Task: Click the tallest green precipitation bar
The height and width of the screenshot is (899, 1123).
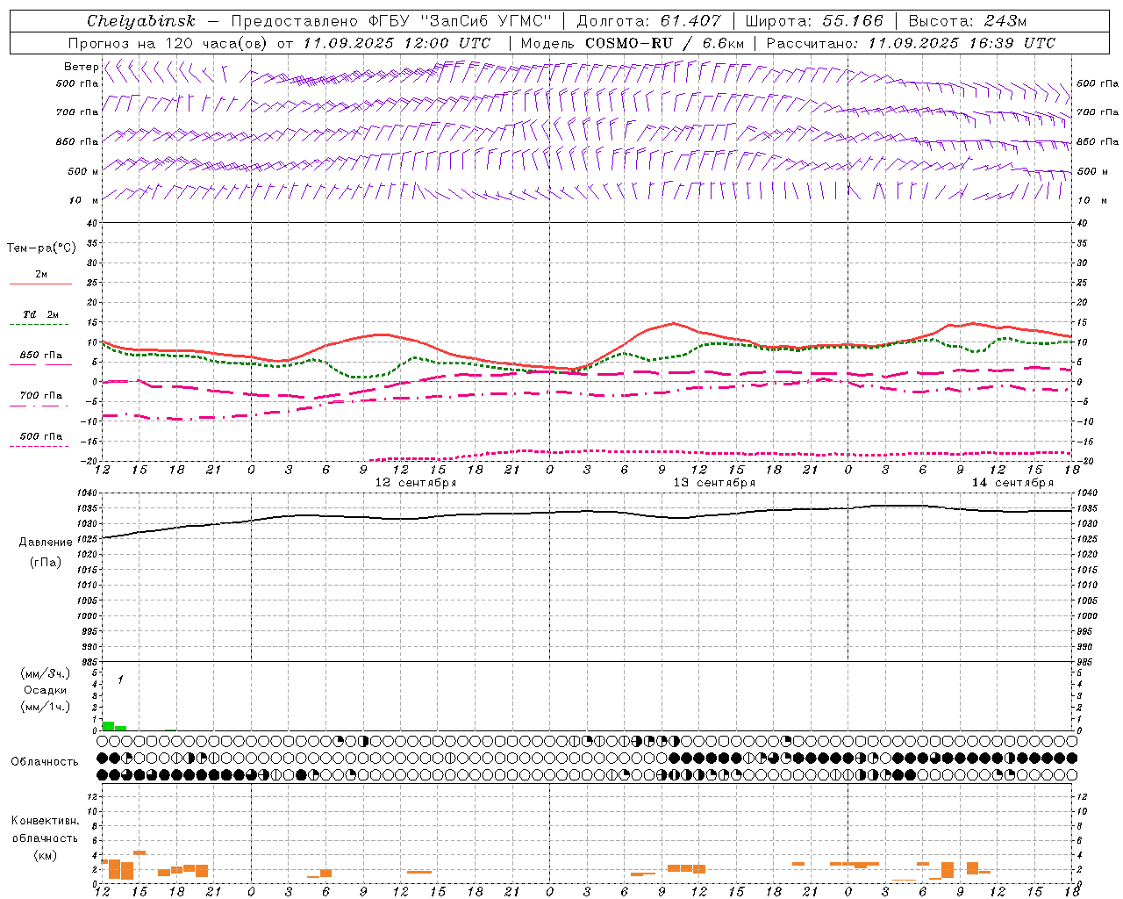Action: click(x=108, y=726)
